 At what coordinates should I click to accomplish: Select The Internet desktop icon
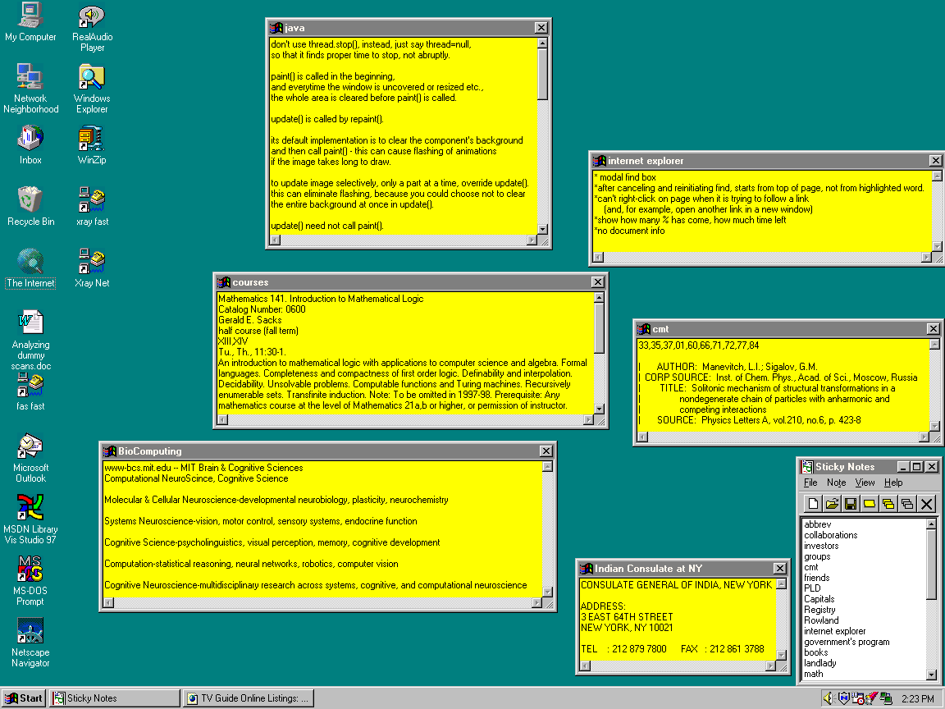pyautogui.click(x=30, y=268)
